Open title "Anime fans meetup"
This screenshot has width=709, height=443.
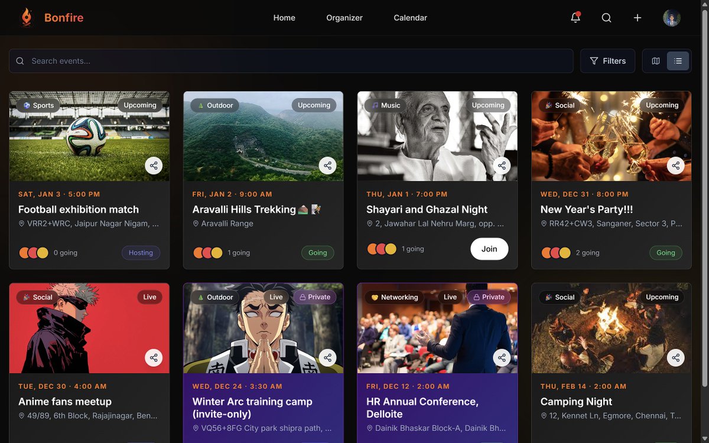click(65, 402)
